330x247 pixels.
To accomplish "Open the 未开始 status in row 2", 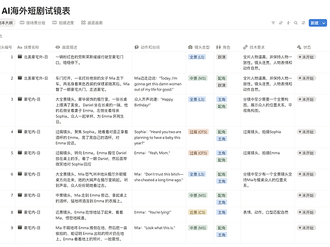I will [307, 79].
